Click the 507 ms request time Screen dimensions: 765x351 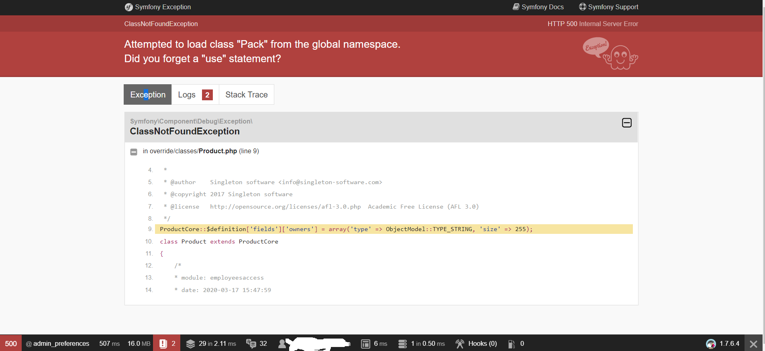coord(109,343)
